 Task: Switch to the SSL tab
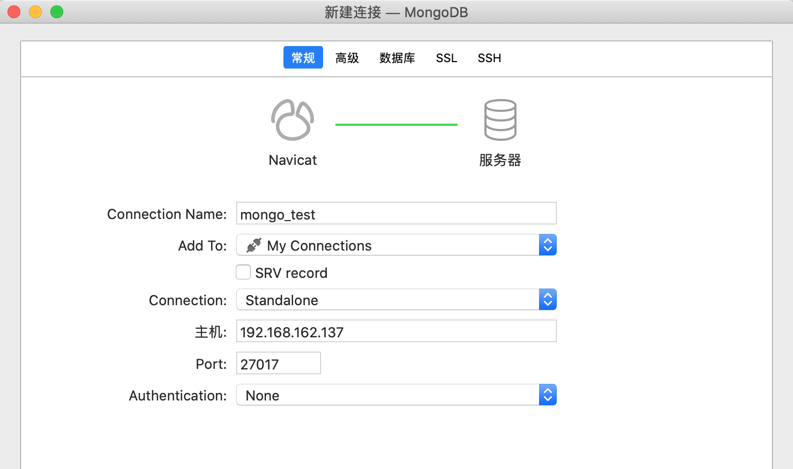[x=446, y=58]
